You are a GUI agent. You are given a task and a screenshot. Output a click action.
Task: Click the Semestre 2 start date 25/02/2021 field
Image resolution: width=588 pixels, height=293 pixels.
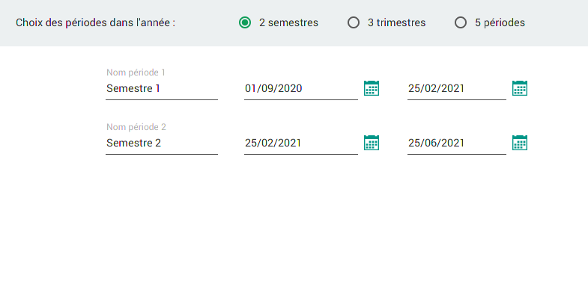pos(301,144)
